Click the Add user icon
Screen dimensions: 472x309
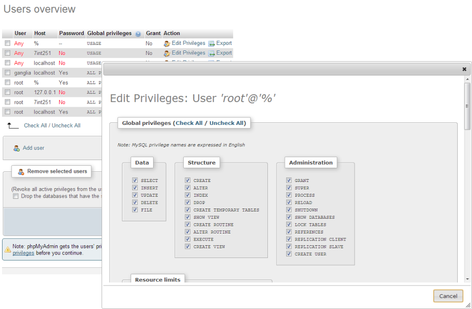coord(16,148)
